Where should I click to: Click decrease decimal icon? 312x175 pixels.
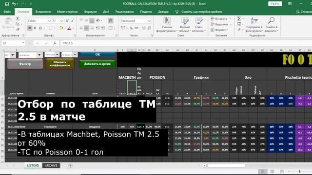coord(149,28)
